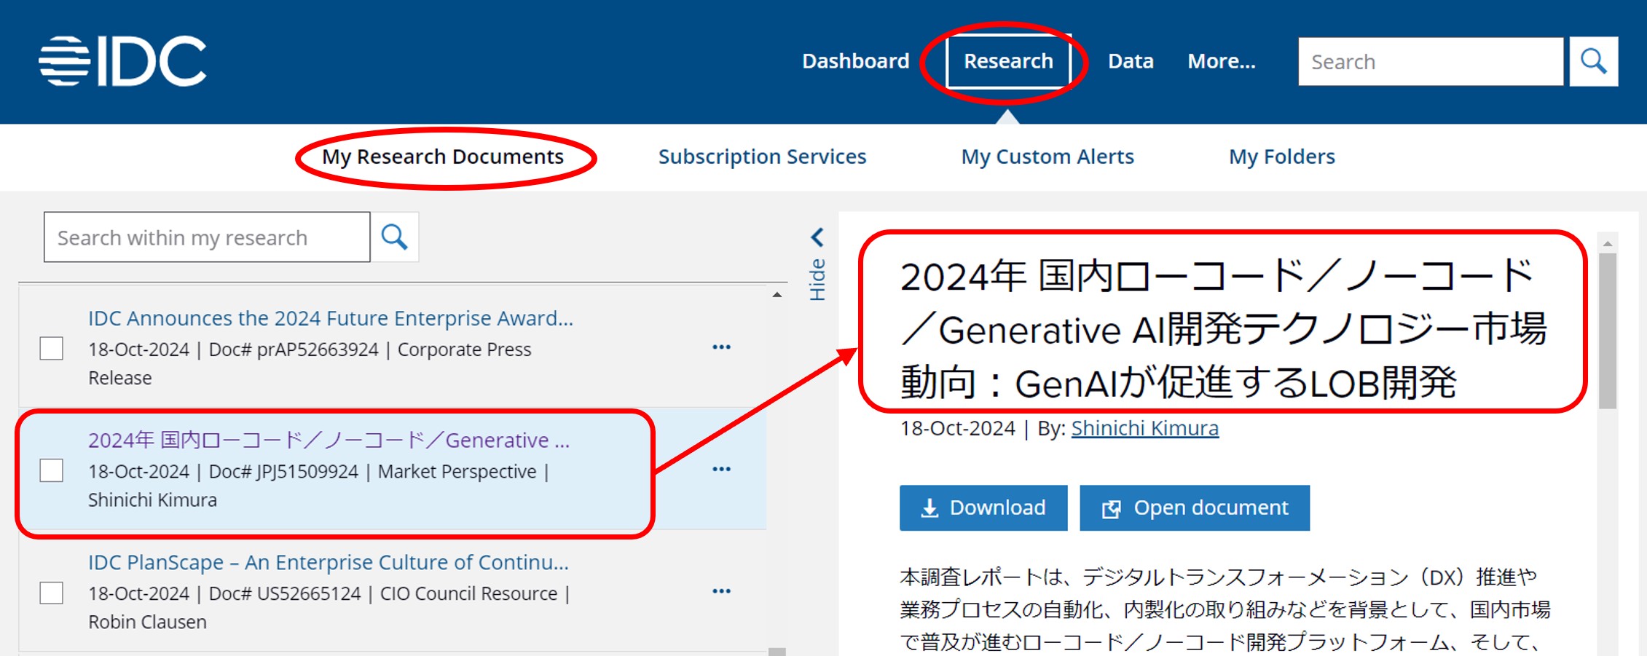Click the Doc# prAP52663924 text

pyautogui.click(x=294, y=349)
